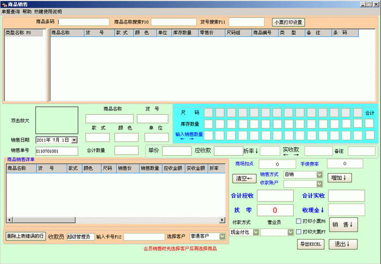Click the 清空 button
This screenshot has height=264, width=381.
click(x=244, y=179)
